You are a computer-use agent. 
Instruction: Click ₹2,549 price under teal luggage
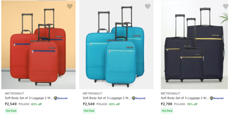89,104
